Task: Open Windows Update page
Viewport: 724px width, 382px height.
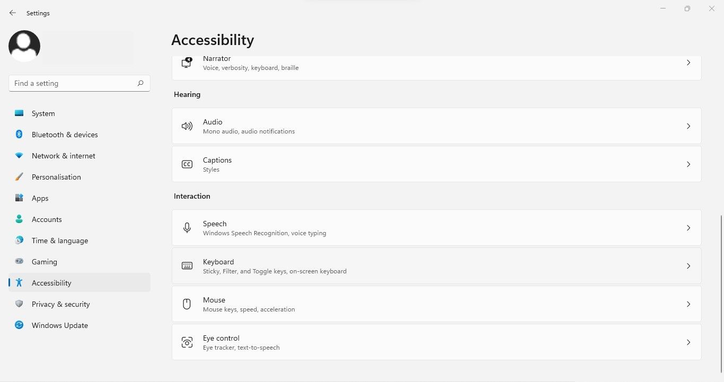Action: [80, 325]
